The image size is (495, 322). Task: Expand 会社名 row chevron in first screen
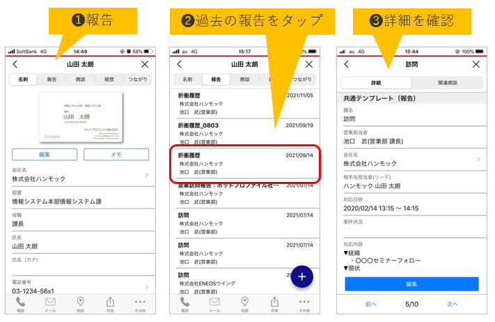click(x=146, y=175)
